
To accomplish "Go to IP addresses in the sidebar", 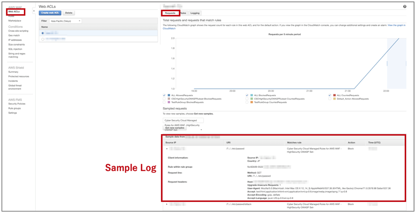I will 15,40.
